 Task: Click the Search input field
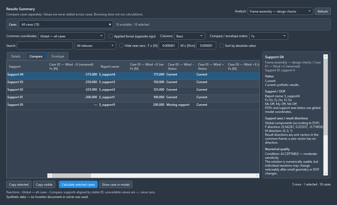[45, 45]
